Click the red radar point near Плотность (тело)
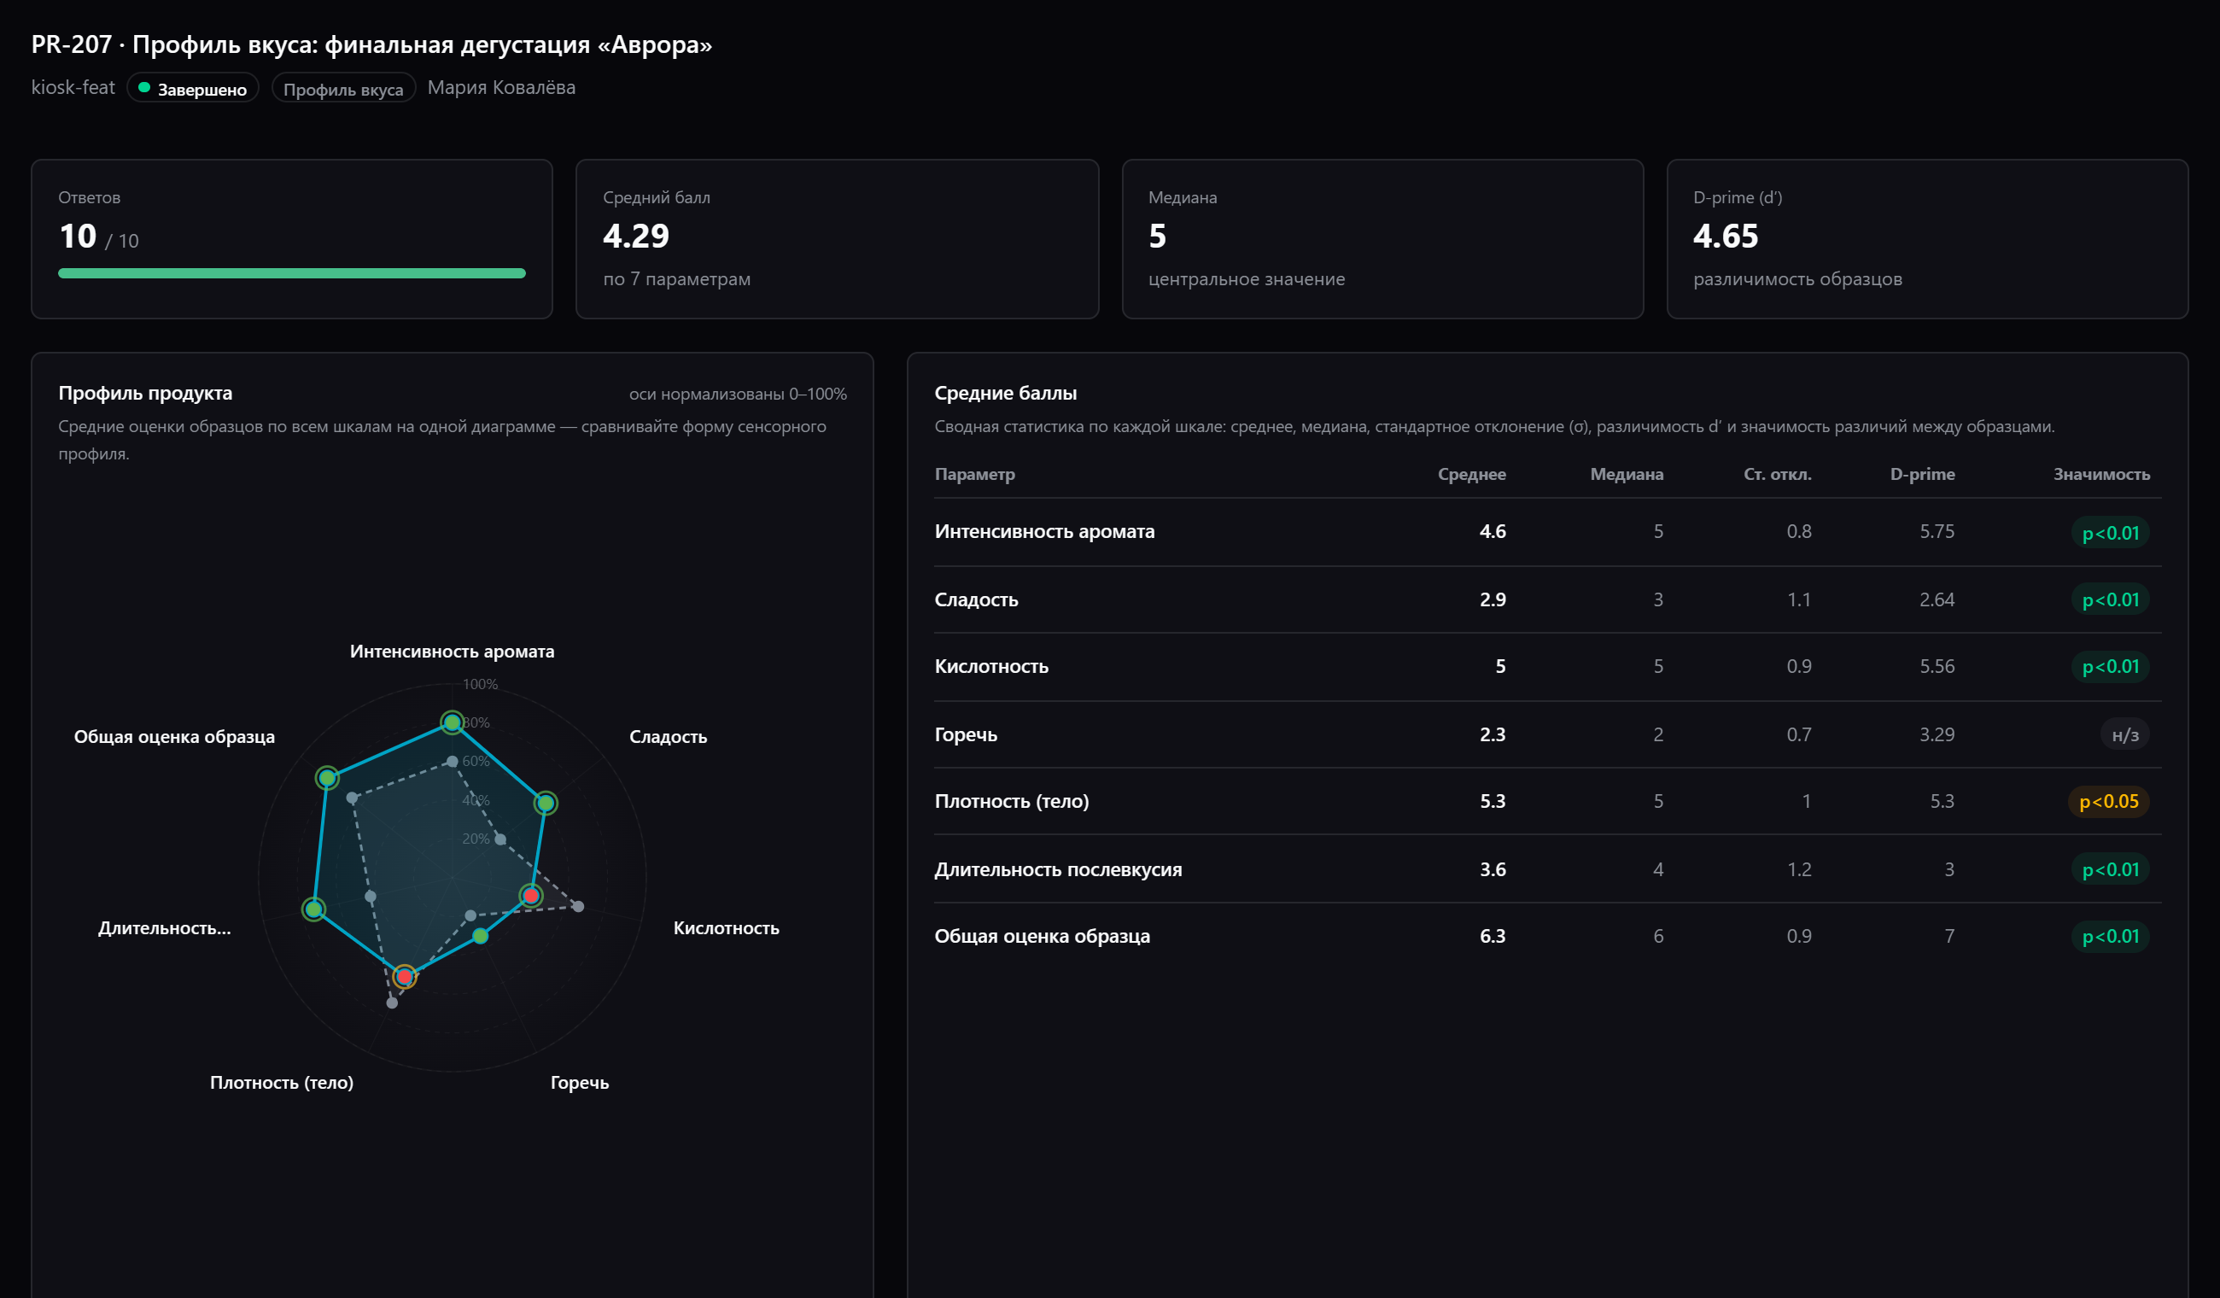2220x1298 pixels. [405, 976]
